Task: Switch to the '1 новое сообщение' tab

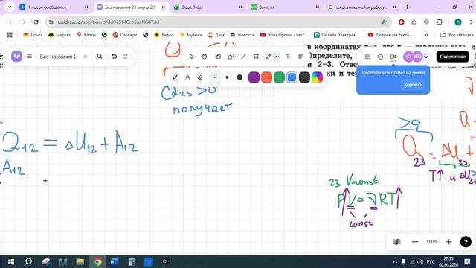Action: tap(54, 7)
